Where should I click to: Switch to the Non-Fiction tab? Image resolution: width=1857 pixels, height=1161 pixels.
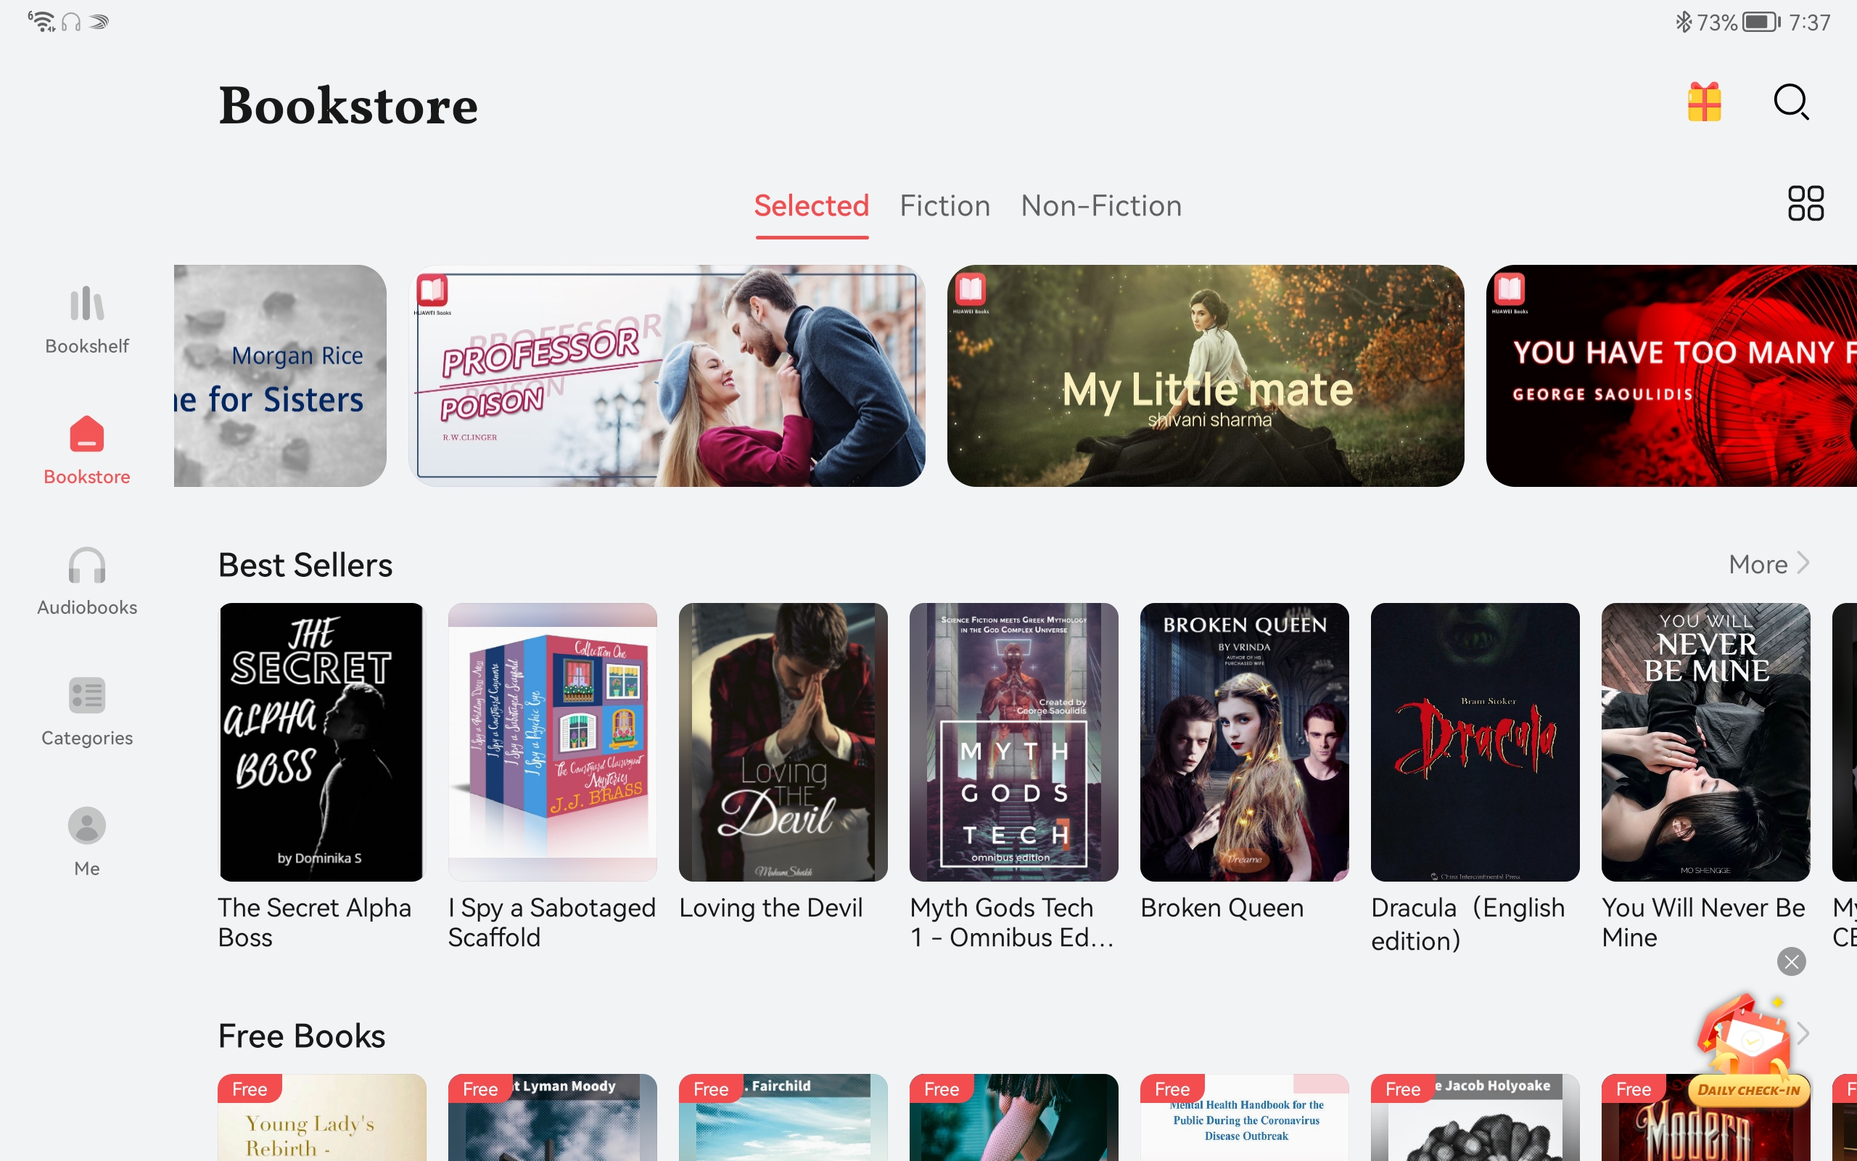1100,206
